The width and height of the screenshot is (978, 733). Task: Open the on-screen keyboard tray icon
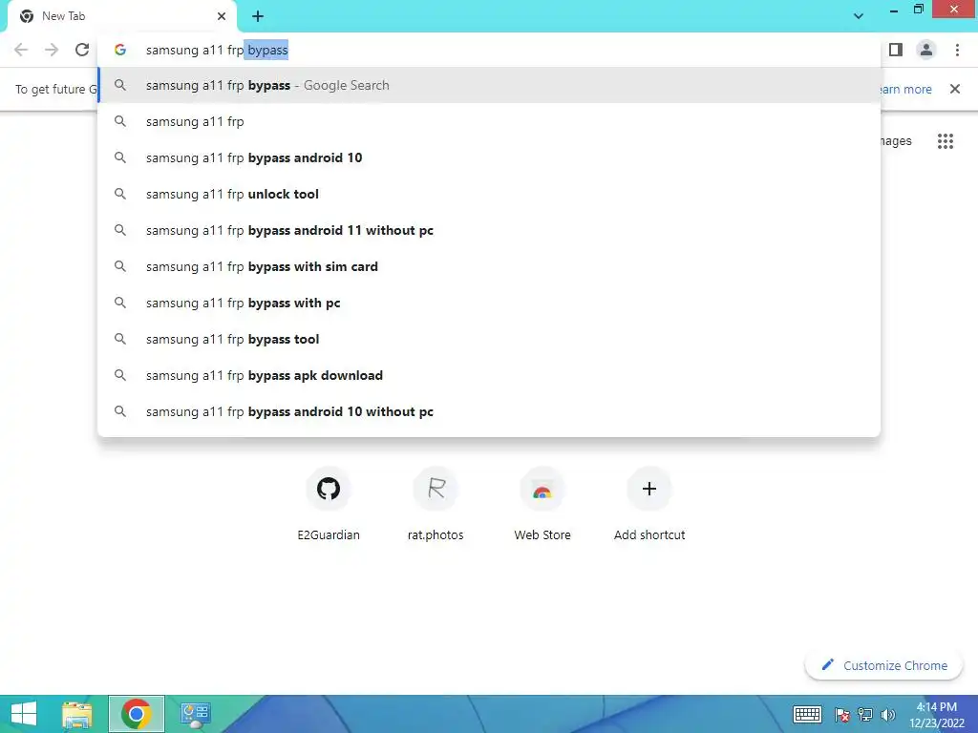click(x=807, y=714)
